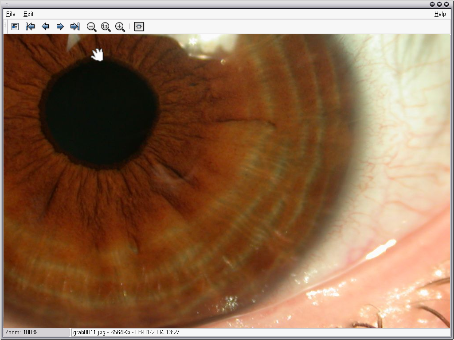Toggle the image list pane icon
Viewport: 454px width, 340px height.
tap(15, 27)
